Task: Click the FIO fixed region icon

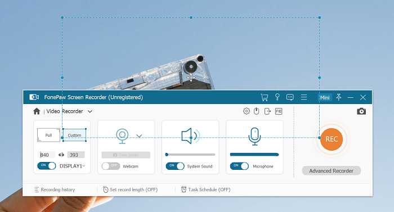Action: tap(279, 111)
